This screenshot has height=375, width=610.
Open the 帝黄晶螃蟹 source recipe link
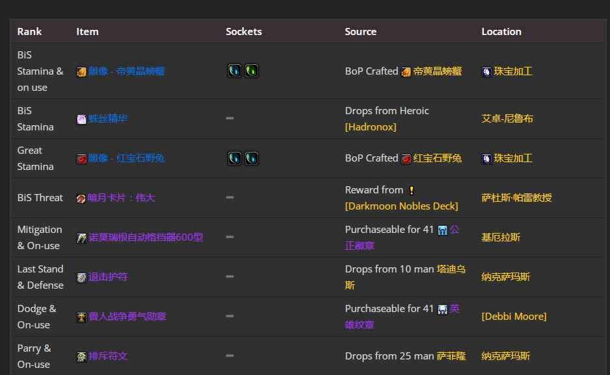(x=437, y=71)
